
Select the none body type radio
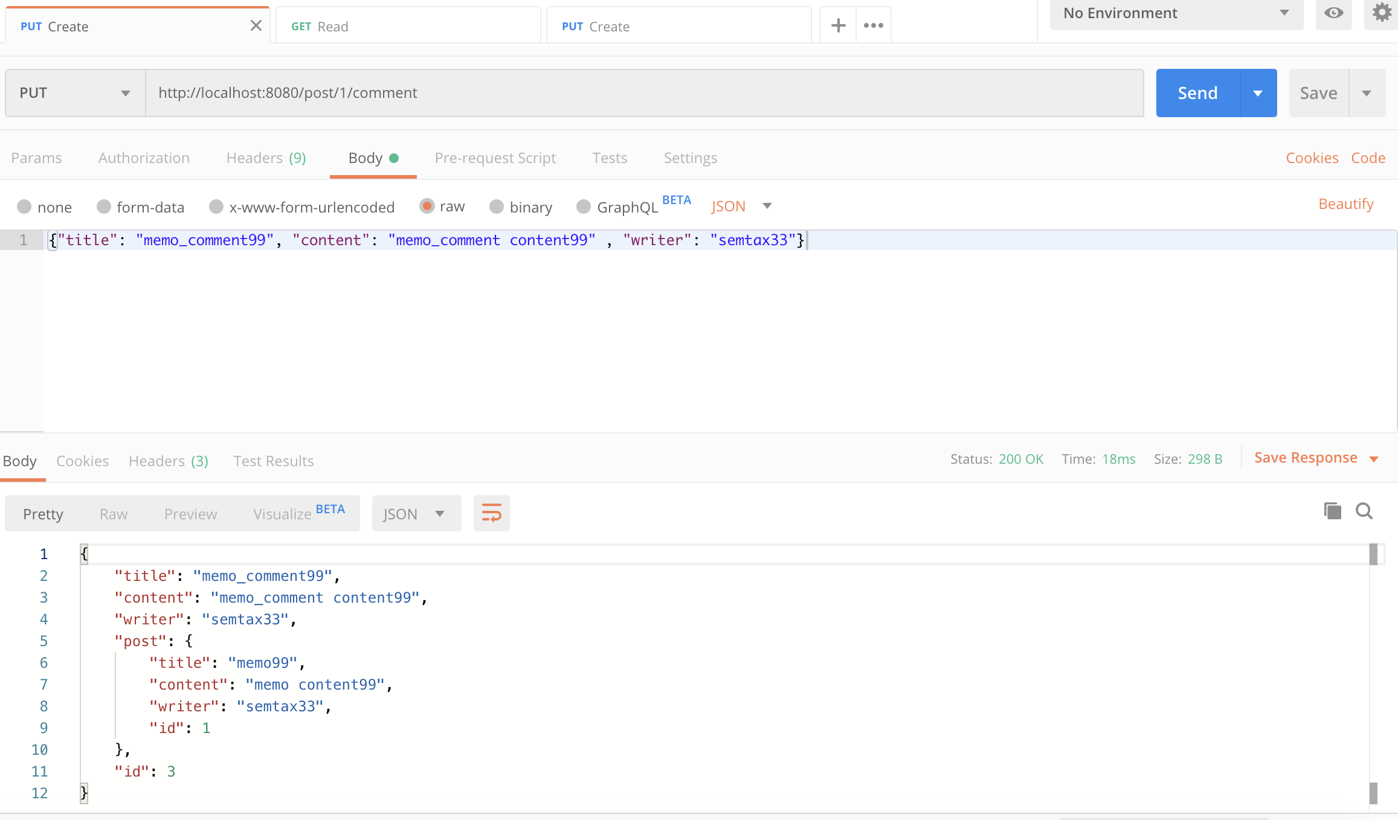pyautogui.click(x=24, y=207)
